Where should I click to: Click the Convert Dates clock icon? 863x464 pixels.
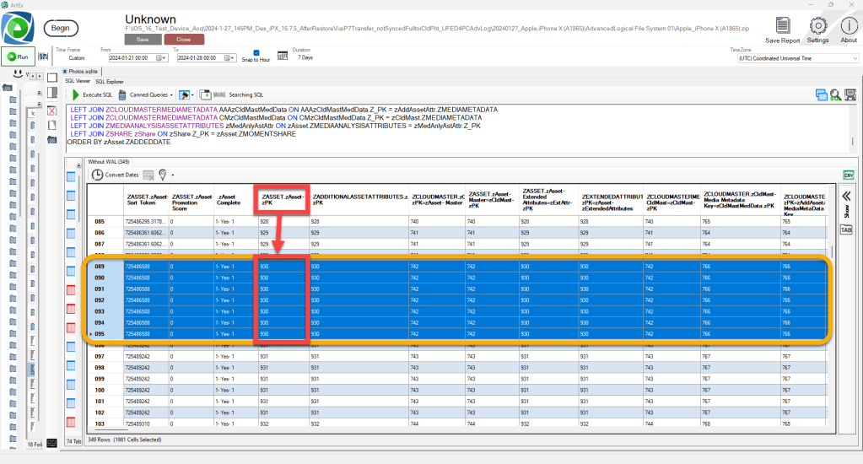(x=98, y=175)
